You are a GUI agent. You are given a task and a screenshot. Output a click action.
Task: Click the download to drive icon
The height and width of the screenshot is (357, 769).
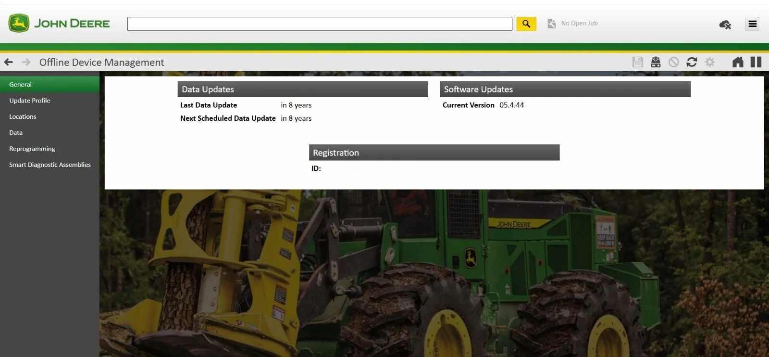pos(656,62)
